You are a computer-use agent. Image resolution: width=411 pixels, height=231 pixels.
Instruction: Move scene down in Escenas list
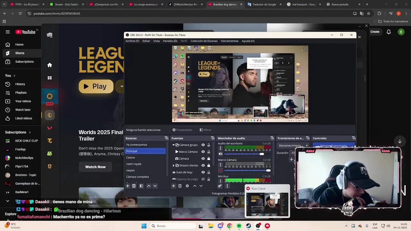155,186
